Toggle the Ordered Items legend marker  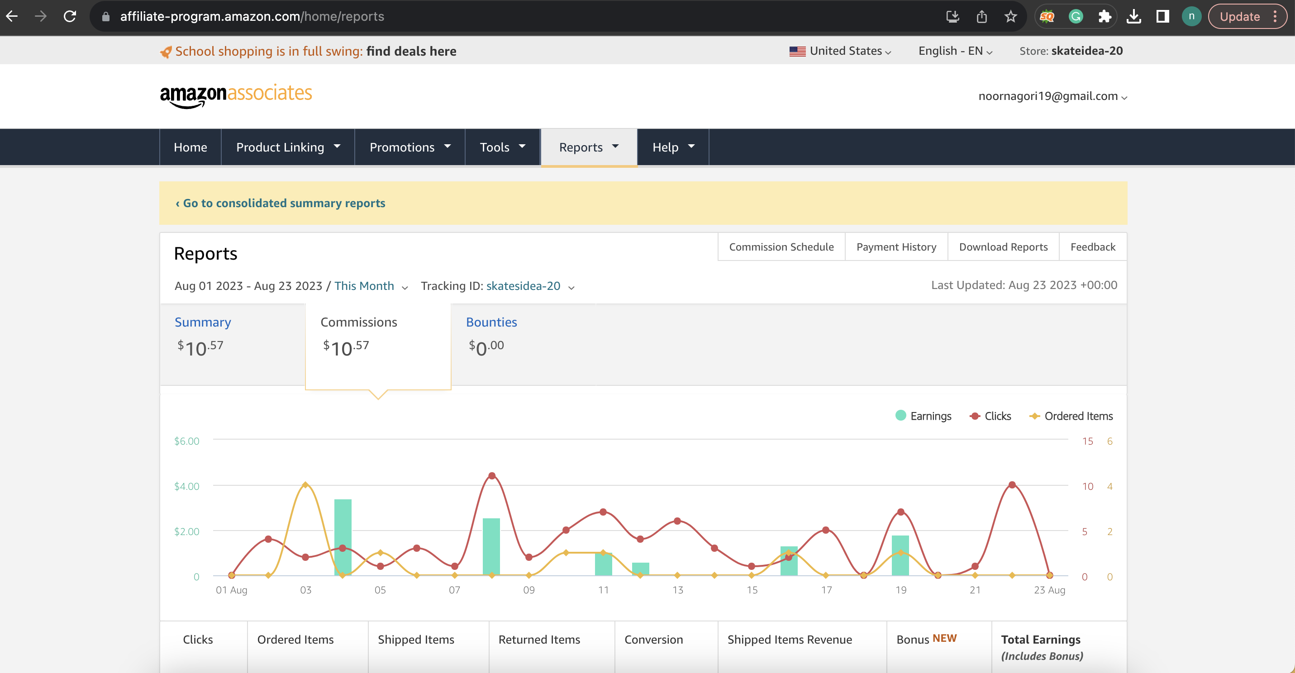click(1034, 416)
